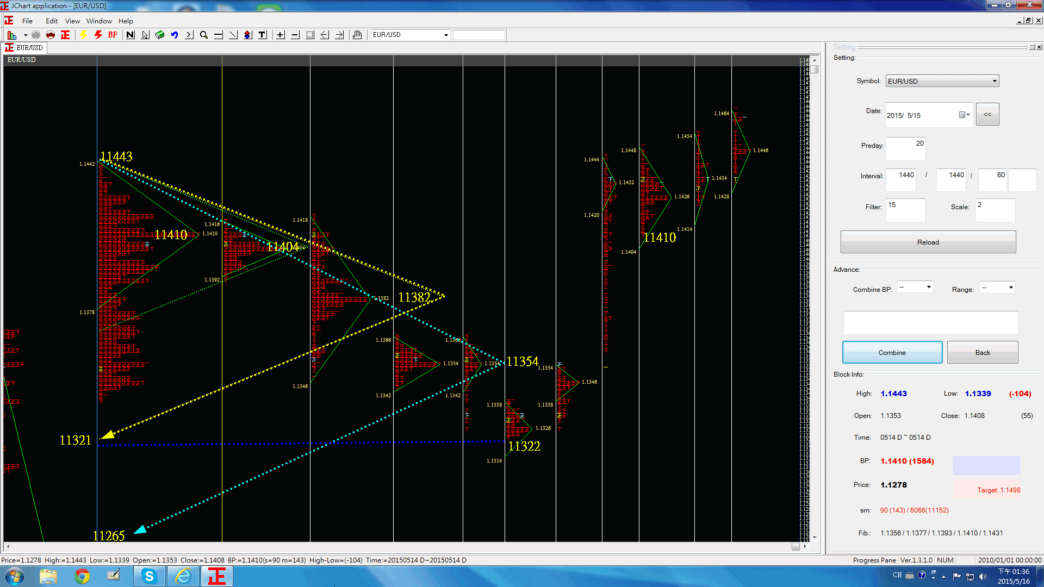Click the minus zoom-out toolbar icon
Viewport: 1044px width, 587px height.
pyautogui.click(x=295, y=35)
